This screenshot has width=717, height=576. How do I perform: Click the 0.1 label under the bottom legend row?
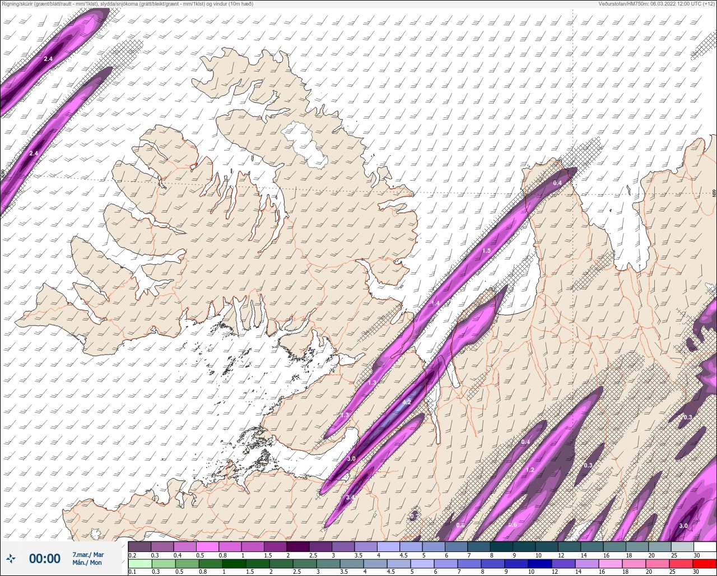pyautogui.click(x=132, y=572)
